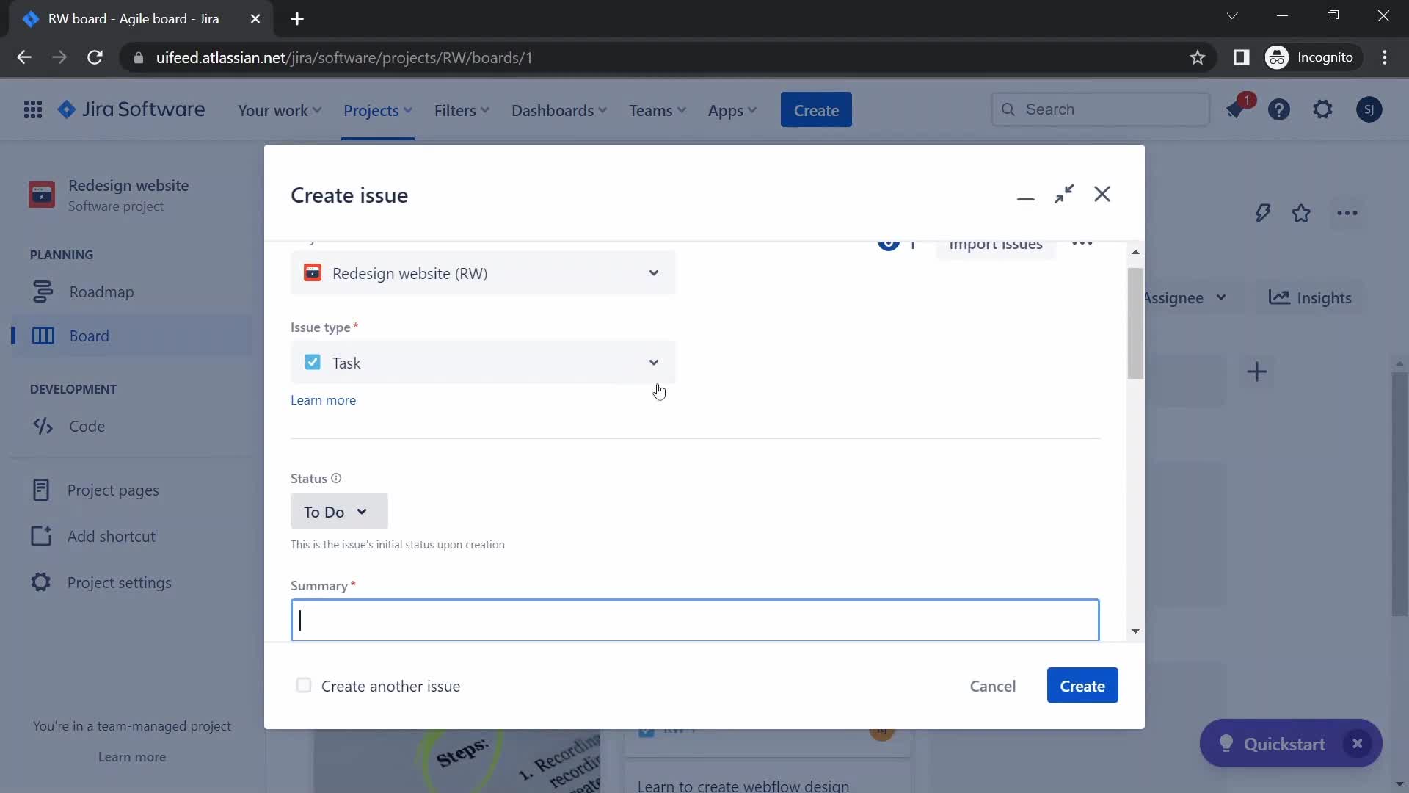Image resolution: width=1409 pixels, height=793 pixels.
Task: Click the help question mark icon
Action: coord(1279,109)
